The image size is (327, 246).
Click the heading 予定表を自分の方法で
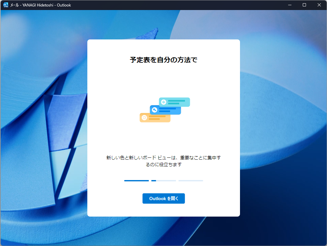pyautogui.click(x=163, y=60)
